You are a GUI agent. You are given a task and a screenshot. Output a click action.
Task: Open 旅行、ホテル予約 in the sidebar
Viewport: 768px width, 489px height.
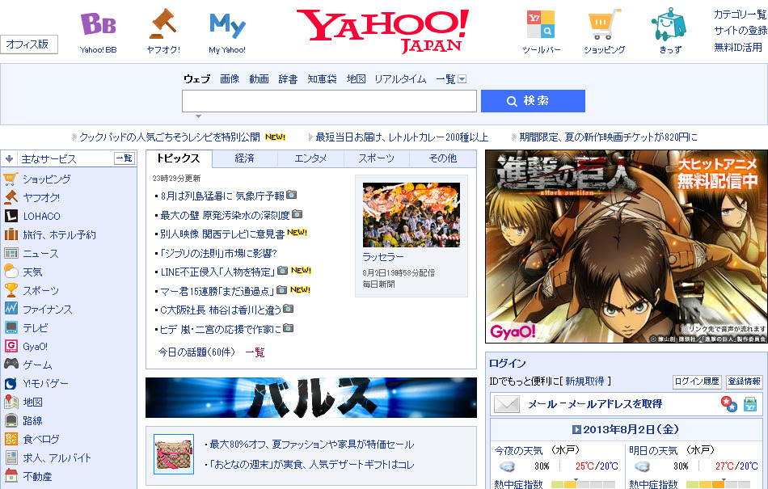(x=59, y=235)
